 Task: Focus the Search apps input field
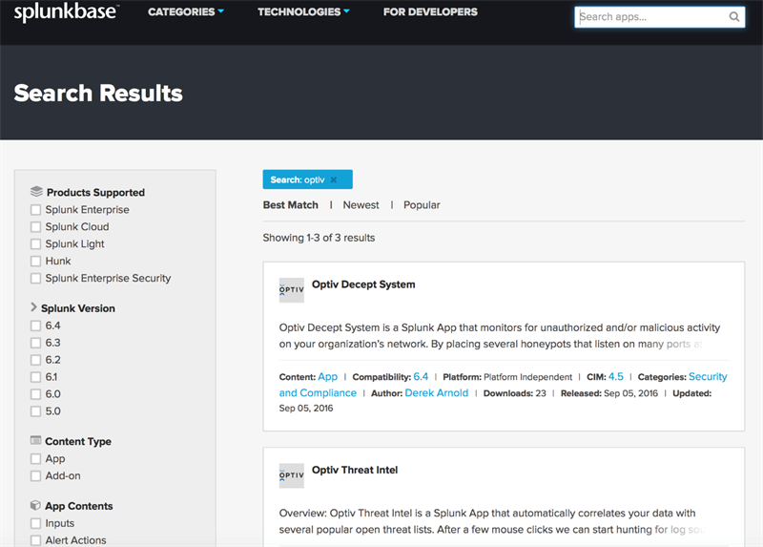(x=650, y=17)
